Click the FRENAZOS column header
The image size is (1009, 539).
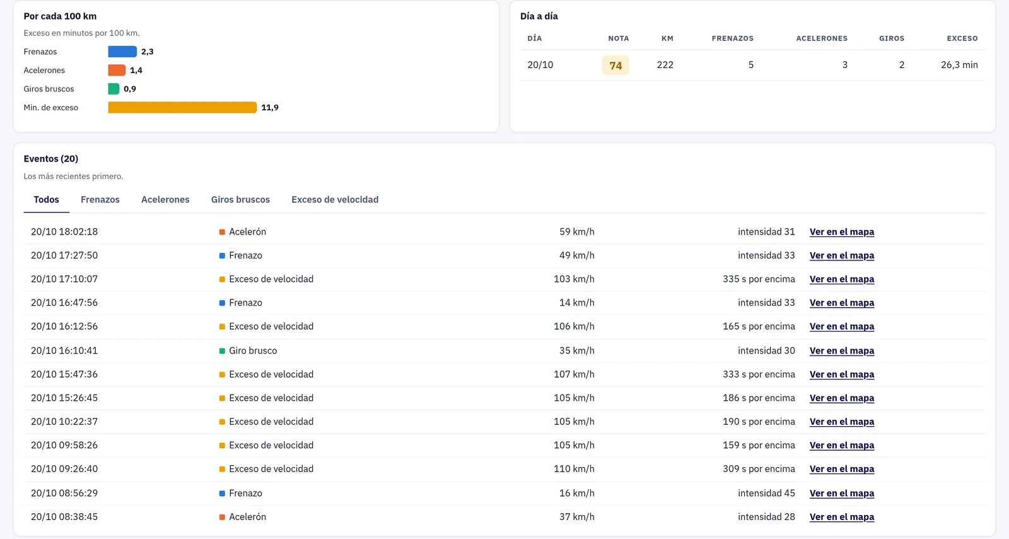click(x=733, y=38)
